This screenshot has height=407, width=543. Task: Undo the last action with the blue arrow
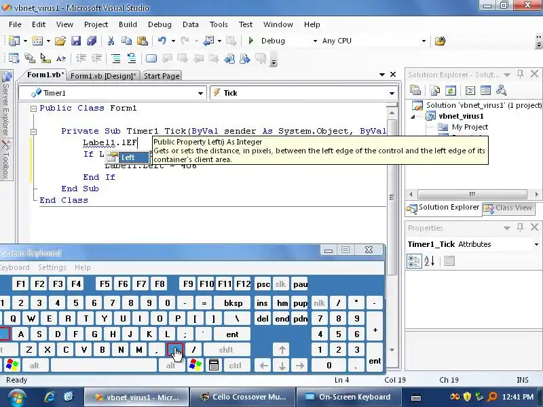point(162,41)
